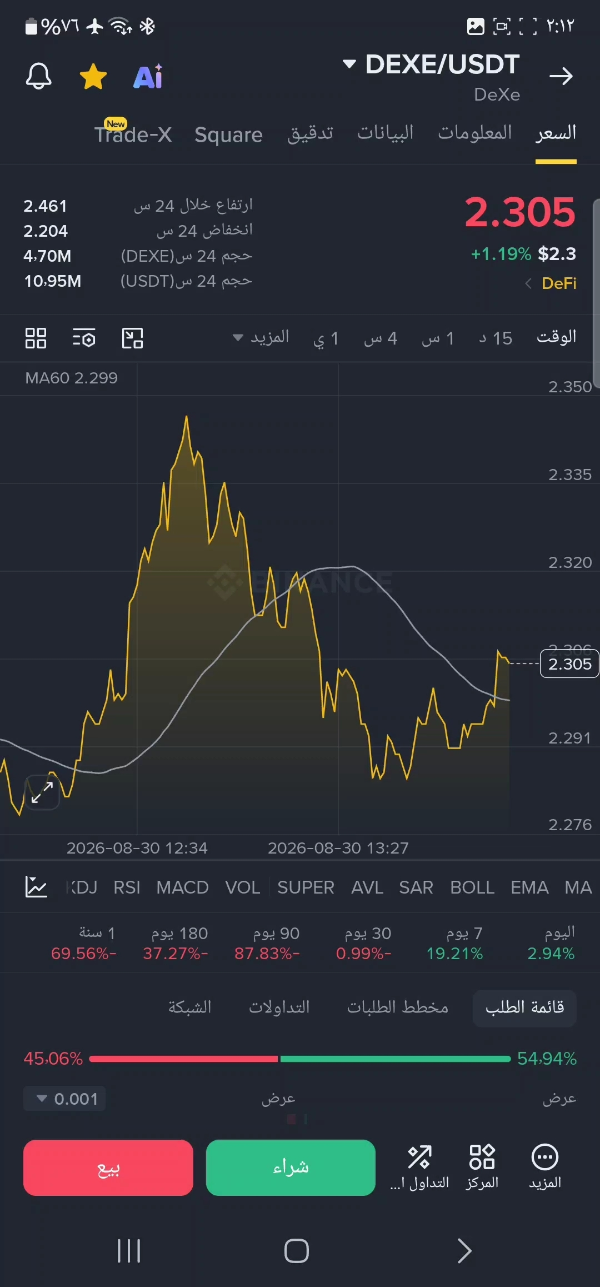
Task: Toggle the MACD indicator
Action: (x=182, y=887)
